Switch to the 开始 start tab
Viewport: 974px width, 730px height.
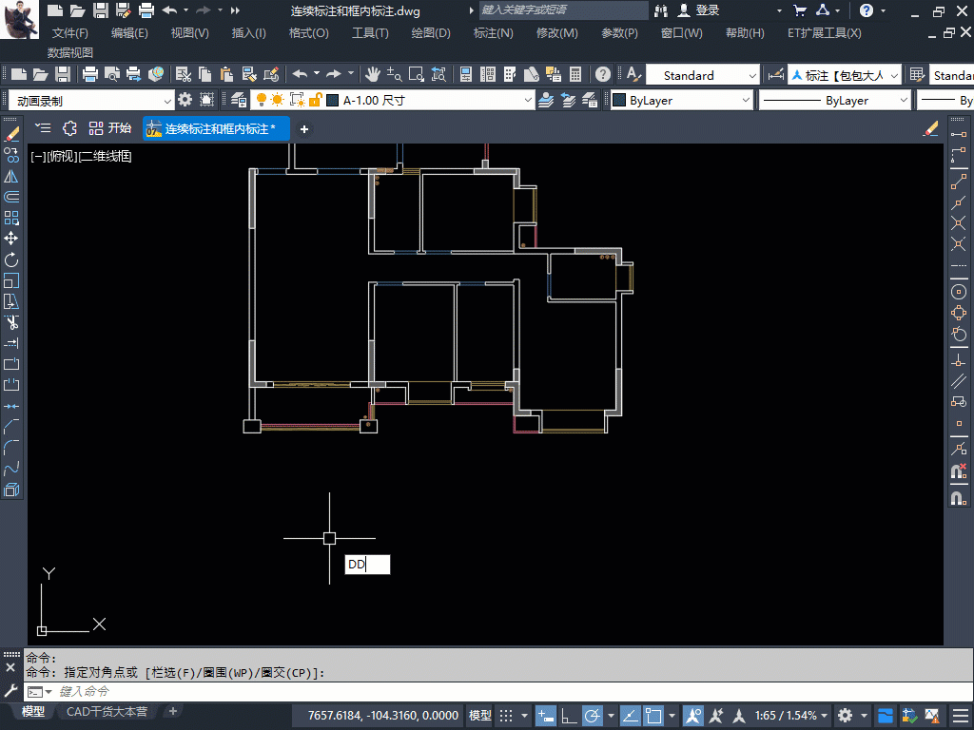(110, 128)
